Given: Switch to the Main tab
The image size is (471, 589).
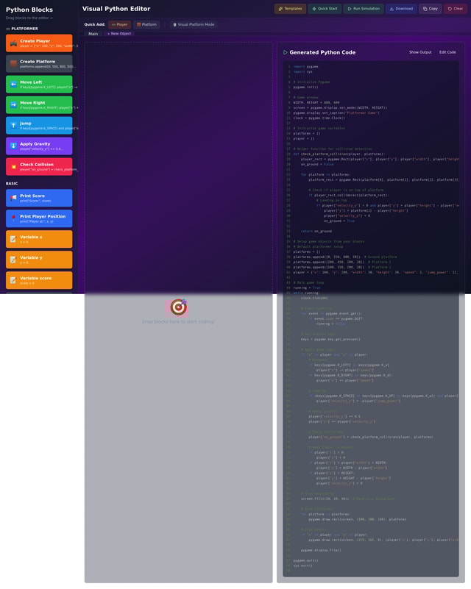Looking at the screenshot, I should coord(93,34).
